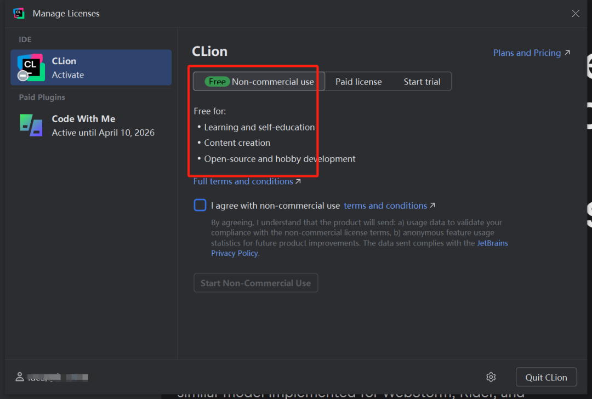Open Code With Me plugin license entry
Viewport: 592px width, 399px height.
click(91, 126)
